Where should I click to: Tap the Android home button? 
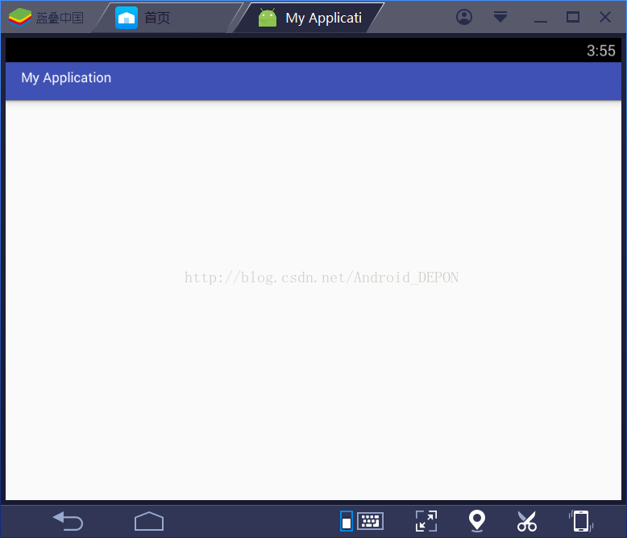coord(149,521)
